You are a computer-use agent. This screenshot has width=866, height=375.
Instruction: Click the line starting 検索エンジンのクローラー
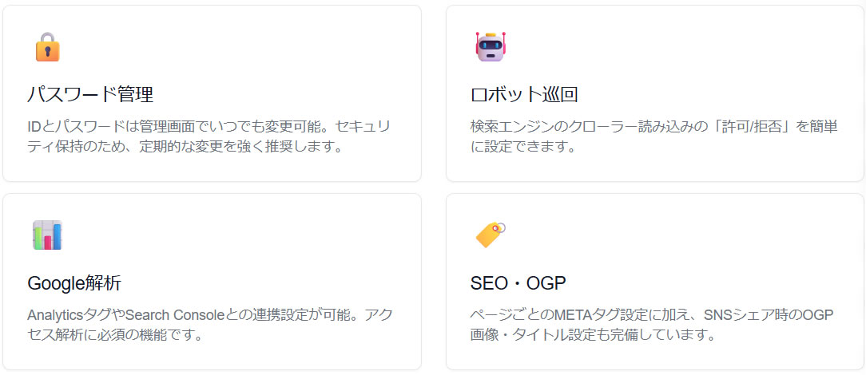coord(653,127)
